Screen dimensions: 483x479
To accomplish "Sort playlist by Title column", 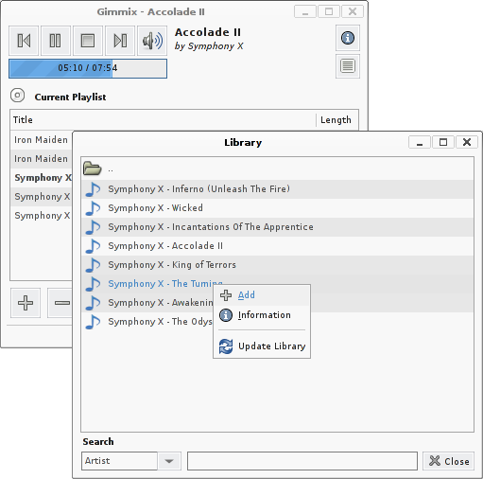I will (x=163, y=120).
